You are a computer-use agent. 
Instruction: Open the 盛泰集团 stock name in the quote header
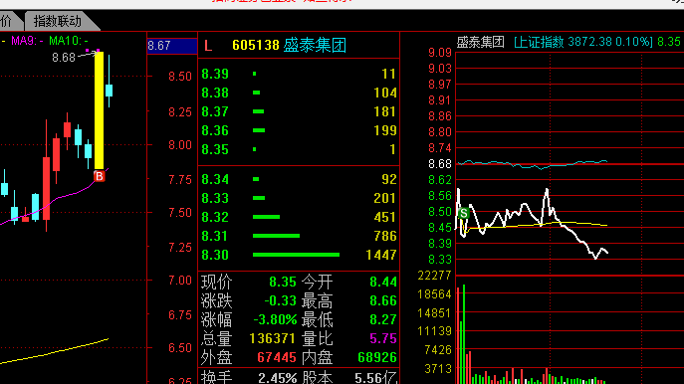[x=315, y=45]
